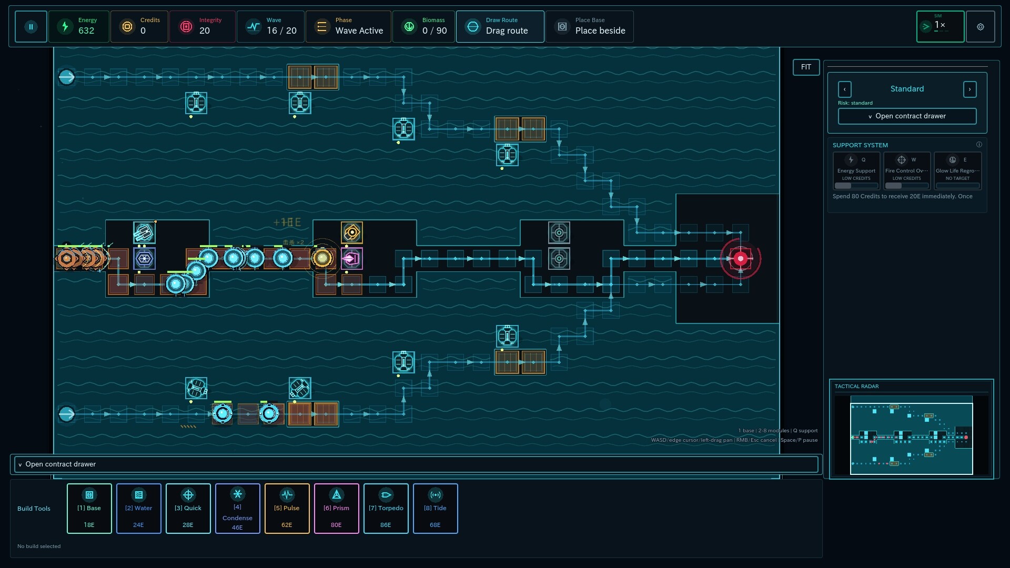Click the Fire Control cooldown bar
1010x568 pixels.
pyautogui.click(x=907, y=186)
